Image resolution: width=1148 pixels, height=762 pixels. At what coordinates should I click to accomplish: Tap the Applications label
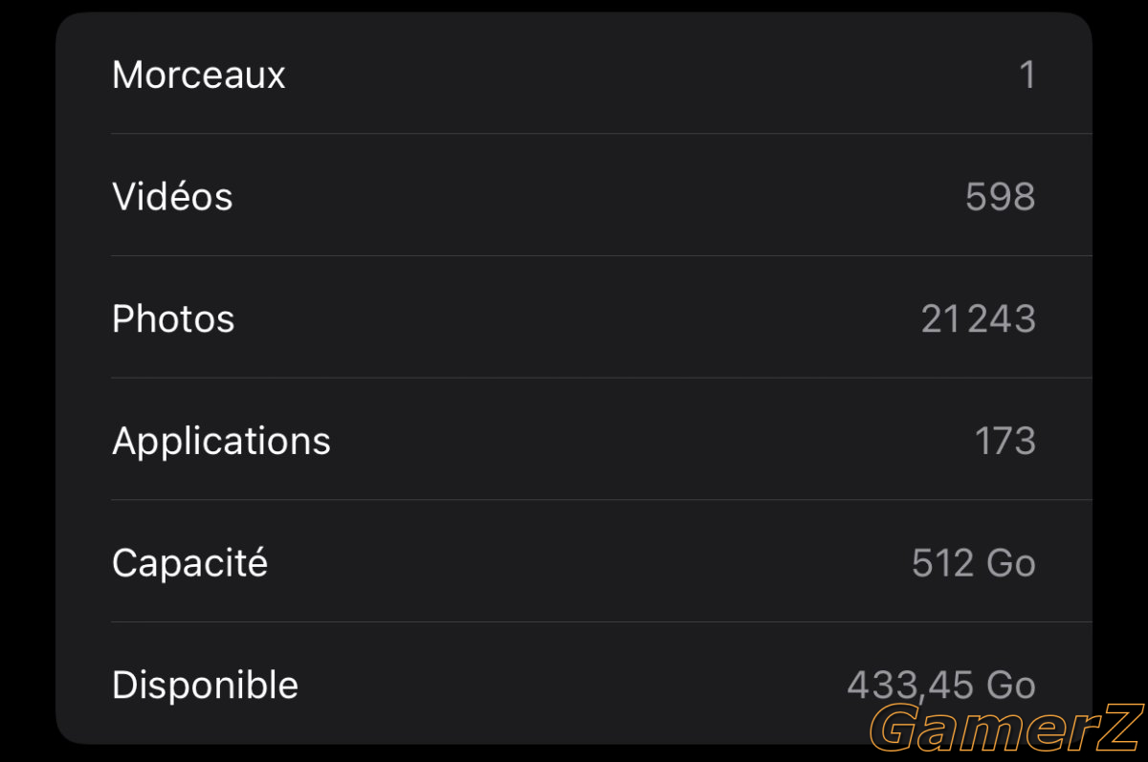tap(221, 441)
